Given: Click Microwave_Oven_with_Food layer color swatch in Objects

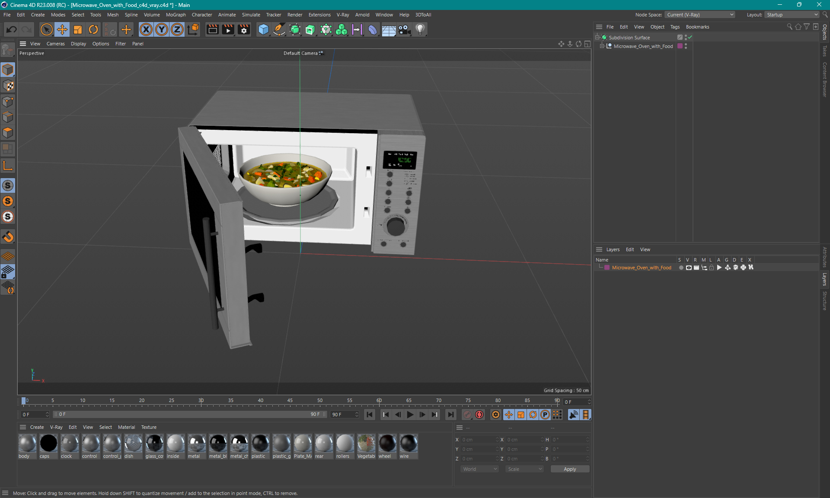Looking at the screenshot, I should [680, 46].
